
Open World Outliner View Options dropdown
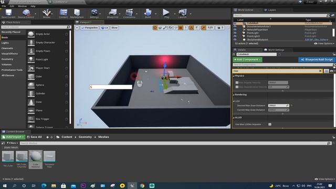[x=324, y=44]
